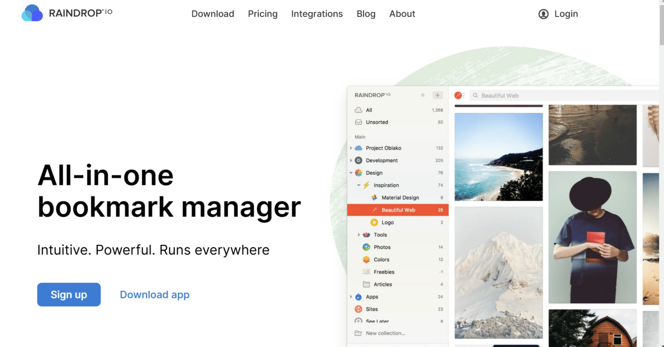Open the snowy mountain photo thumbnail

(499, 273)
